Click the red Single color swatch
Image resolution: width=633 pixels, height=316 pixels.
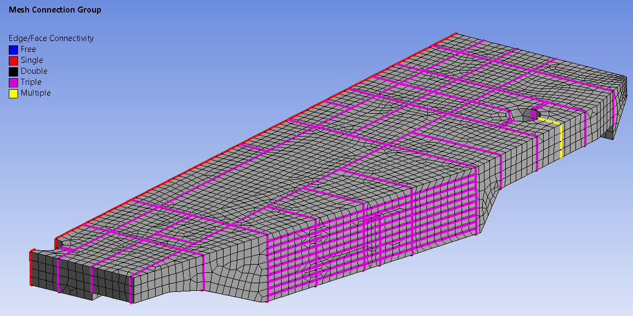(13, 61)
